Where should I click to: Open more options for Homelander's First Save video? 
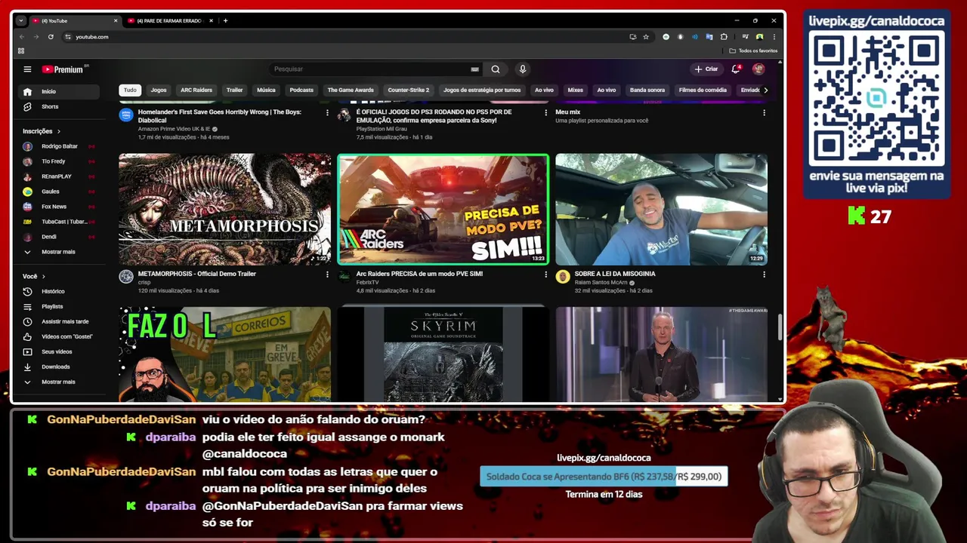point(327,113)
